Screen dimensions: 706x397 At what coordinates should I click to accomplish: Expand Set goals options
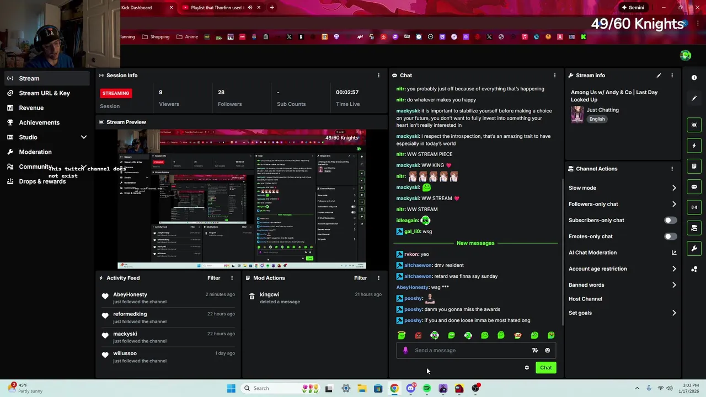[x=674, y=313]
